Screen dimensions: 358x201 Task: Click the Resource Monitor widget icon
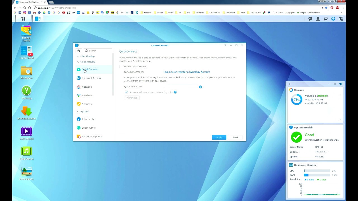tap(291, 165)
